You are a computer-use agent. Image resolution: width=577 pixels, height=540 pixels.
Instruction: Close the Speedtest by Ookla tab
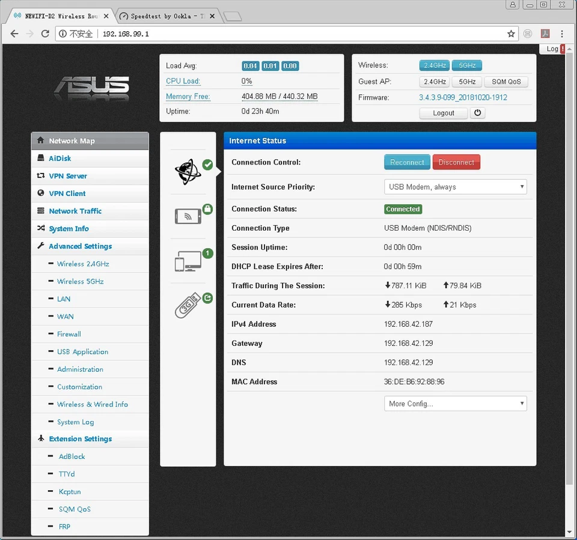[x=212, y=16]
